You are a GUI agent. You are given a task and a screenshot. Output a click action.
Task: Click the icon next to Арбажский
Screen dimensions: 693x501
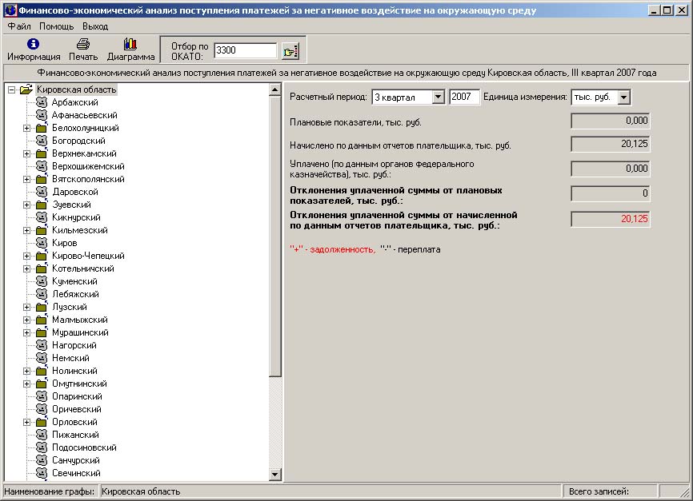click(x=42, y=102)
